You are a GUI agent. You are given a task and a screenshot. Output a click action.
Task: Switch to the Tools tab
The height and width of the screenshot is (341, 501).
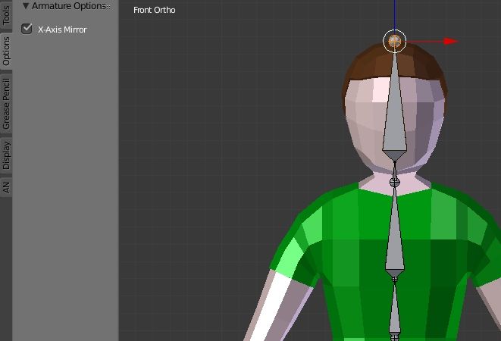point(6,17)
